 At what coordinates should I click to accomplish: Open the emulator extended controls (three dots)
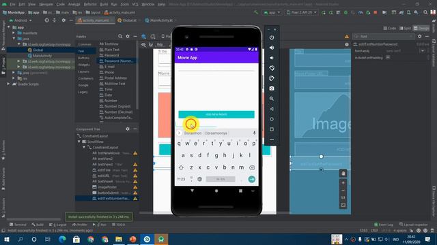272,140
